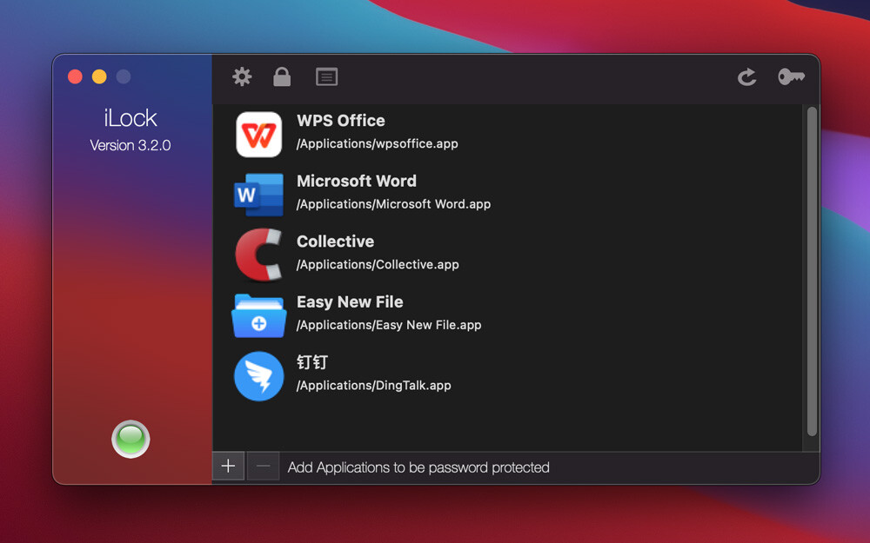Open the key password icon

click(x=791, y=76)
